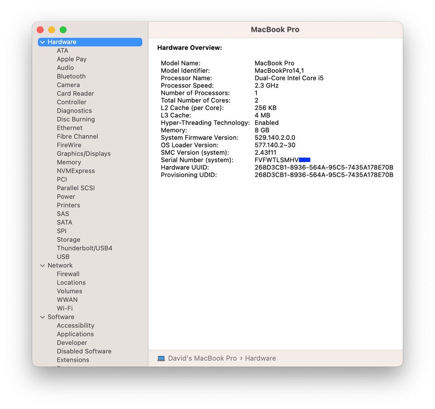435x409 pixels.
Task: Collapse the Network section chevron
Action: 43,266
